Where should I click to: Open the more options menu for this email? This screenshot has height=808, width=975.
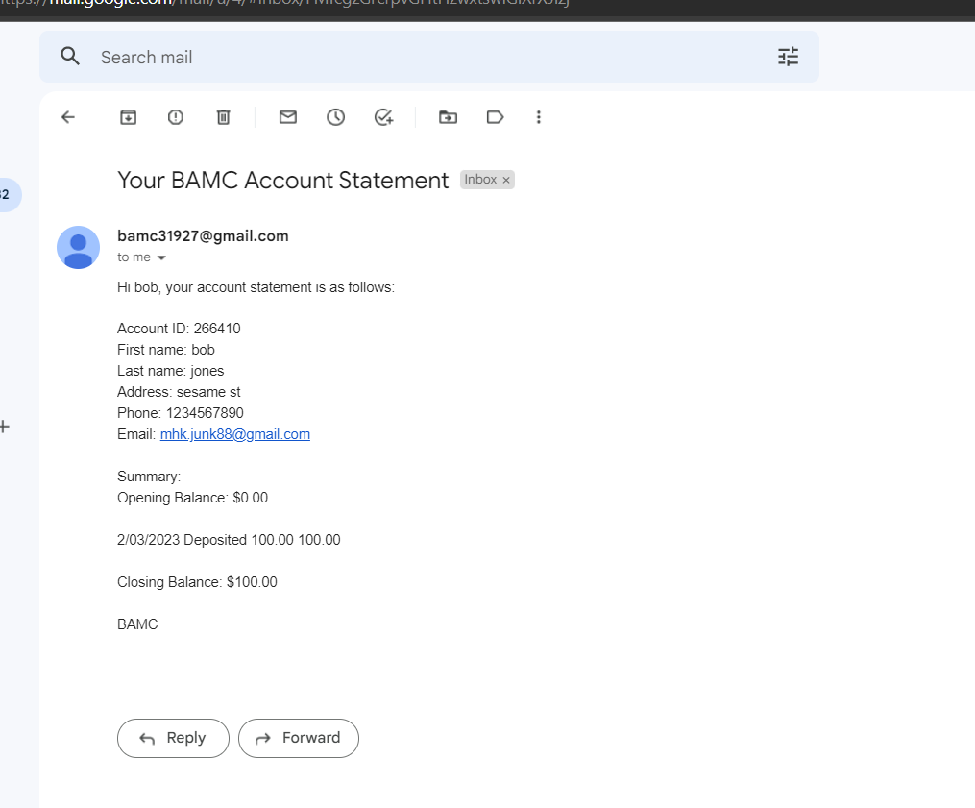pos(539,116)
